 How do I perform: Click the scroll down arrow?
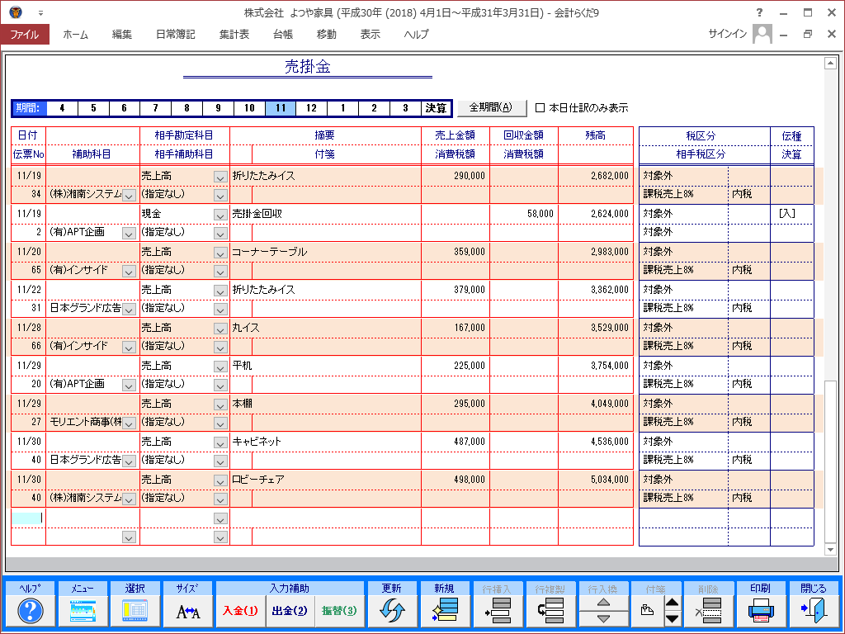830,549
